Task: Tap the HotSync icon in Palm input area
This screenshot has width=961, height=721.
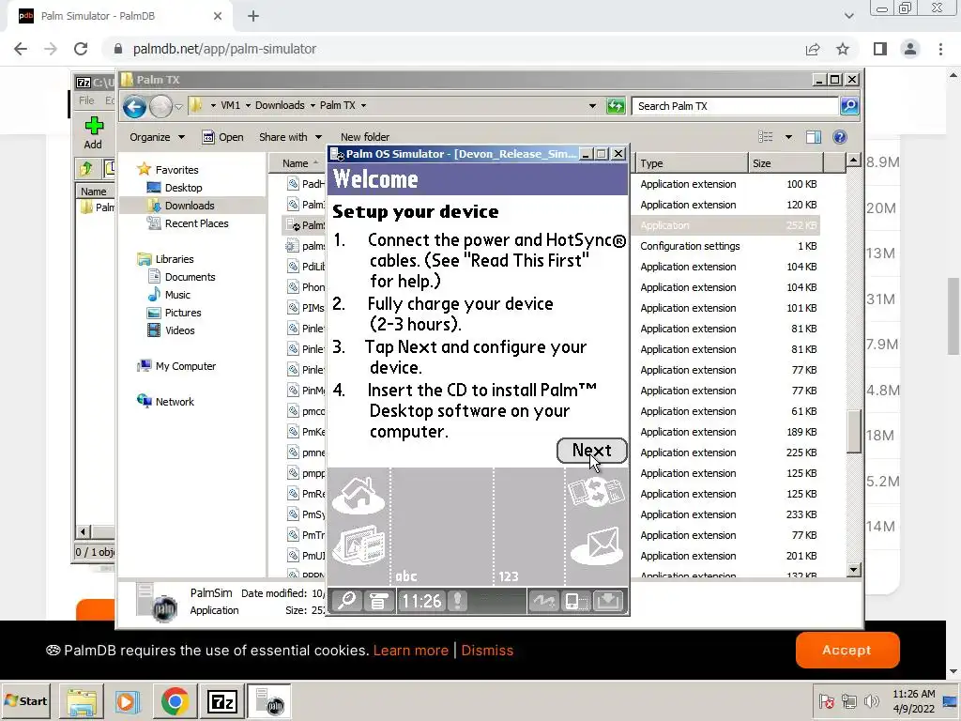Action: click(596, 492)
